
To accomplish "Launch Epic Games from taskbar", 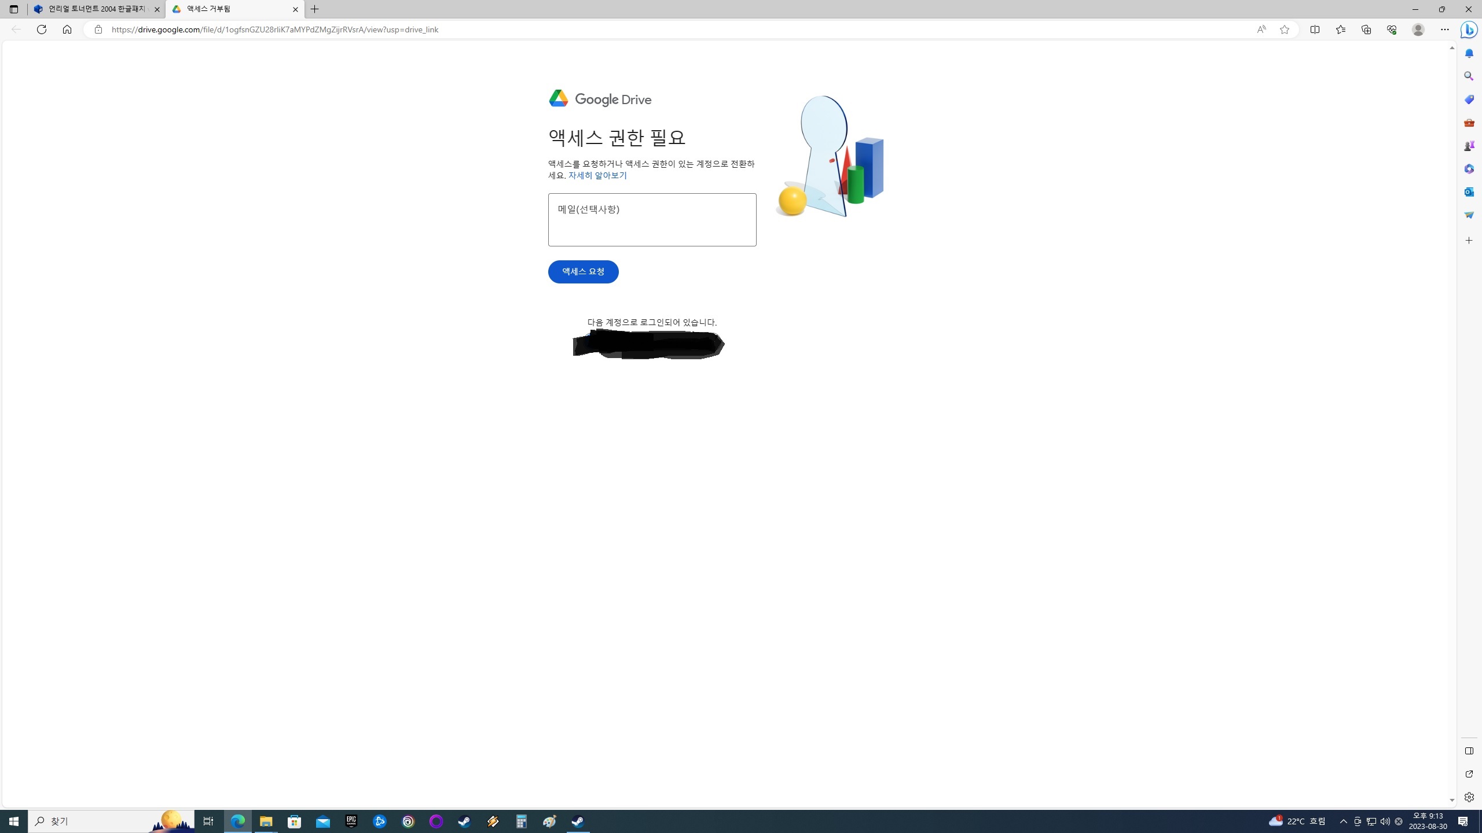I will pos(351,821).
